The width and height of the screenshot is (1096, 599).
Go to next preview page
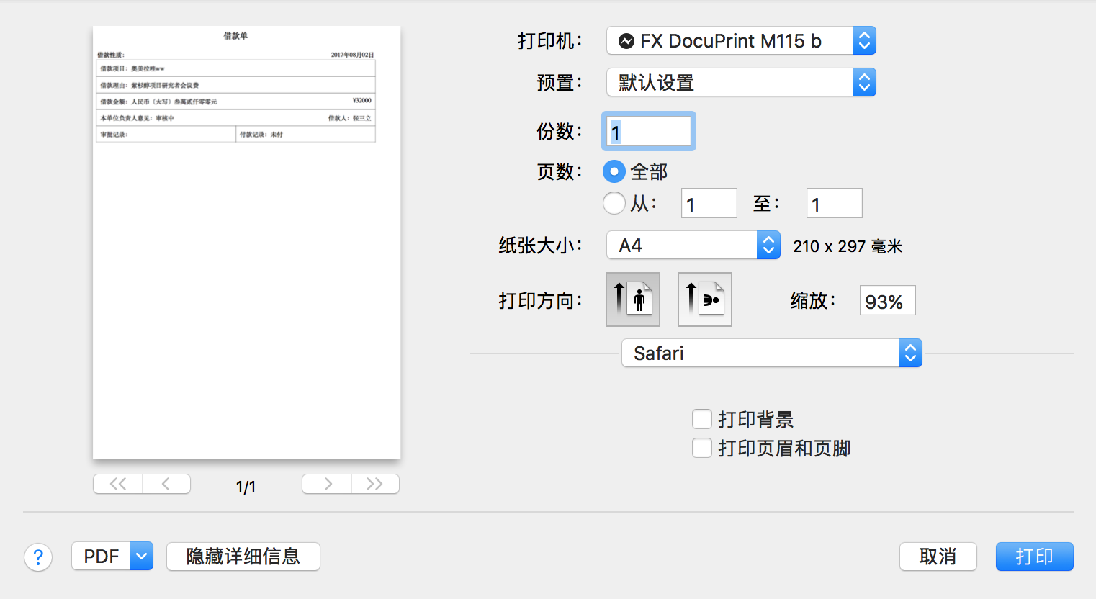327,484
